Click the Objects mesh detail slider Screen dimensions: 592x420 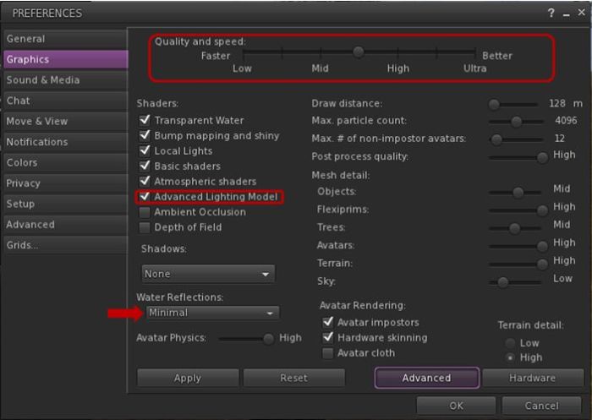coord(516,193)
